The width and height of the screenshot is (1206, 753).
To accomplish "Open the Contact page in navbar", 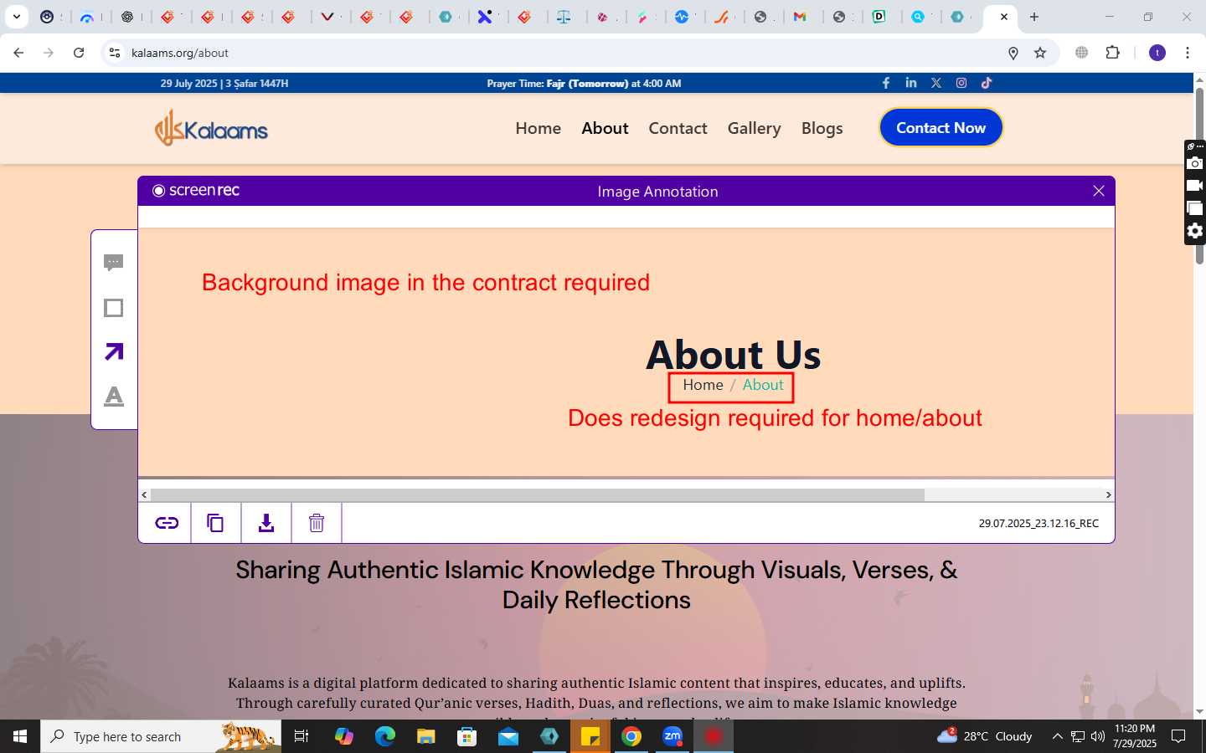I will coord(678,128).
